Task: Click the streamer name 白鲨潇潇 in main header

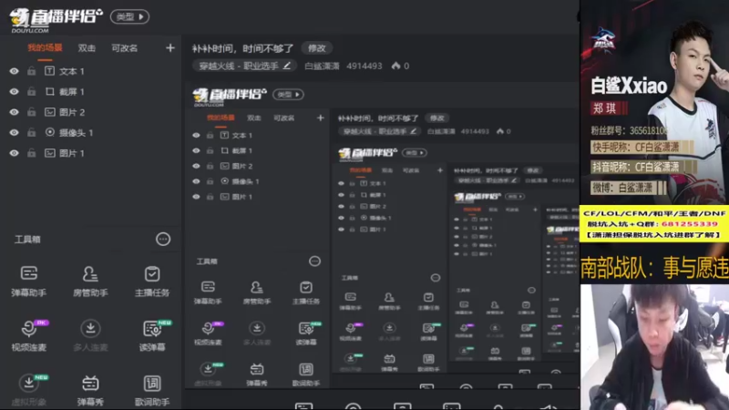Action: coord(322,66)
